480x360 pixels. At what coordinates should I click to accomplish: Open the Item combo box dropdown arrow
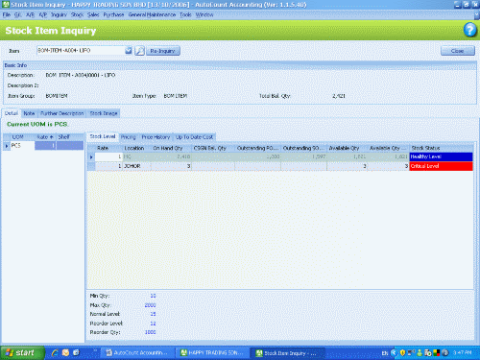tap(129, 51)
